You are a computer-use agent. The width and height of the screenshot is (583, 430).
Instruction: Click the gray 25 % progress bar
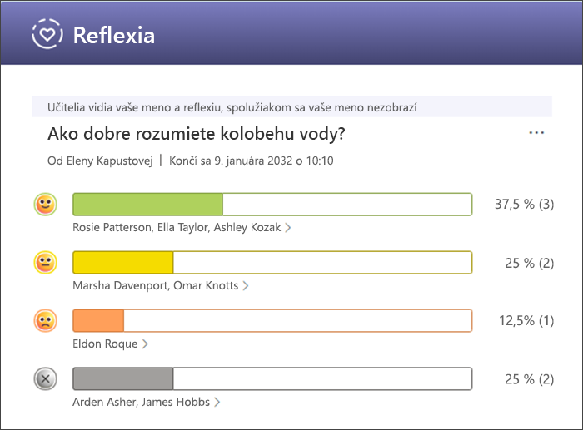pos(272,378)
